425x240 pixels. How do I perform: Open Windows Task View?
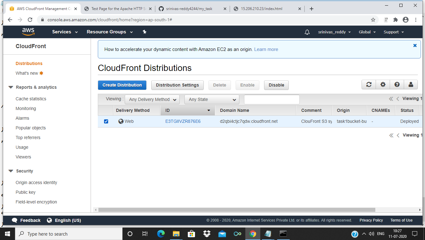click(x=145, y=234)
